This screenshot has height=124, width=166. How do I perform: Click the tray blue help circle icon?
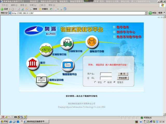pos(141,122)
